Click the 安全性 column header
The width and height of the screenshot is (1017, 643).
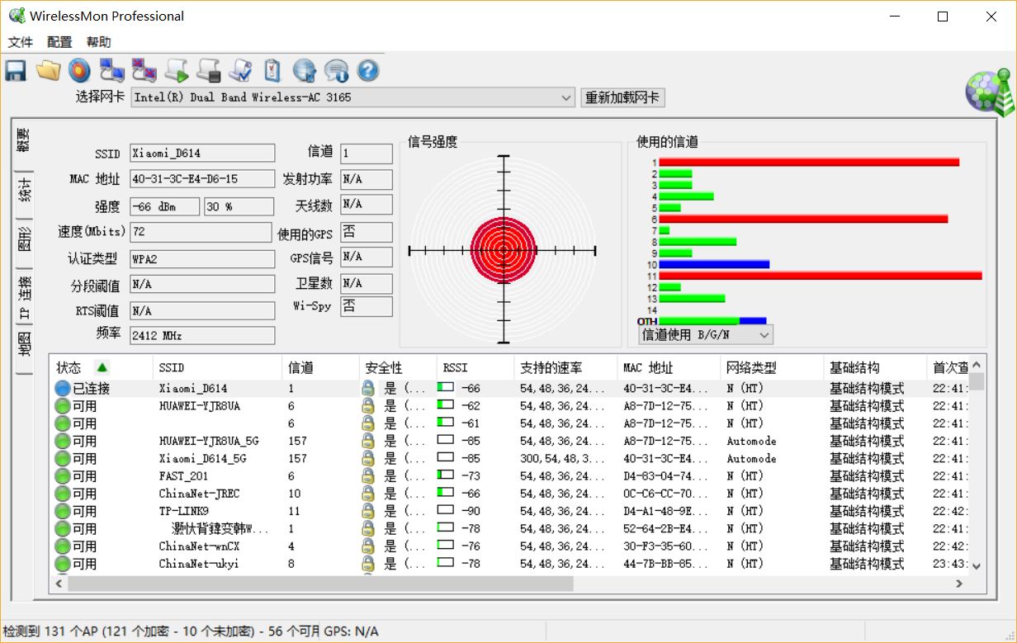point(398,367)
